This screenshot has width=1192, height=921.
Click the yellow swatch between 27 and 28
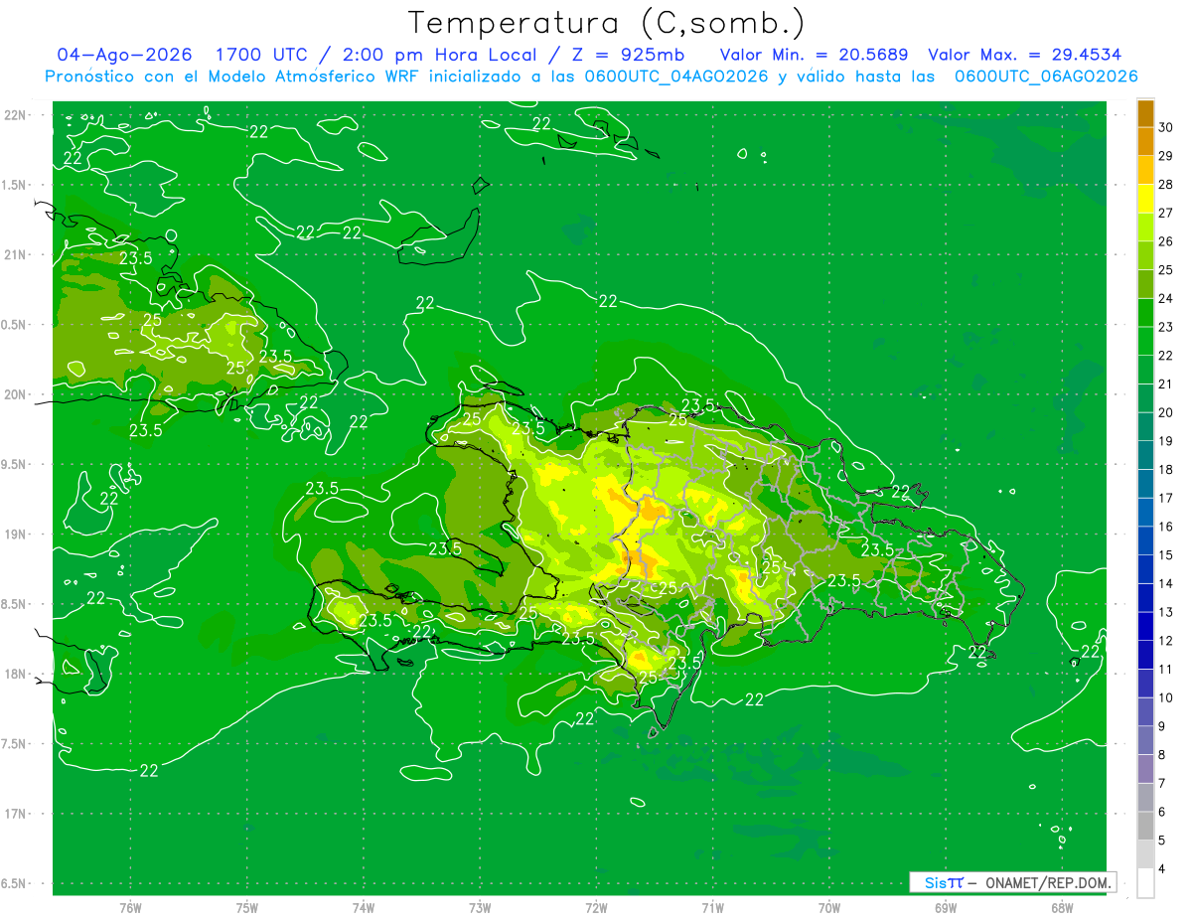click(1145, 198)
